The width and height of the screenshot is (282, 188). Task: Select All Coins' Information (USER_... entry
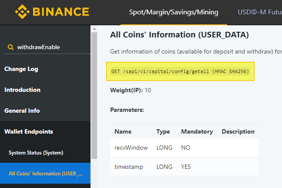[x=45, y=173]
